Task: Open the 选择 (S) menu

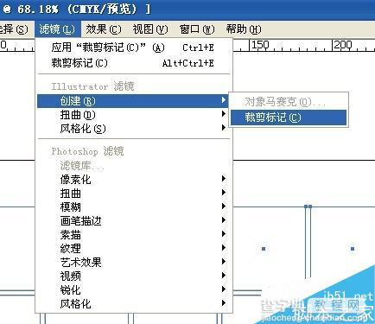Action: 15,29
